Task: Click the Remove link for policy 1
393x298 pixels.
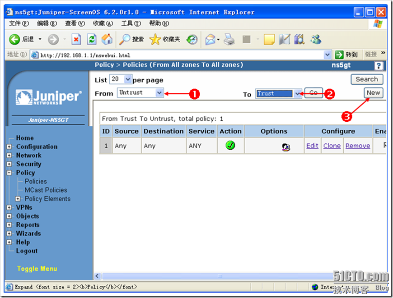Action: (358, 146)
